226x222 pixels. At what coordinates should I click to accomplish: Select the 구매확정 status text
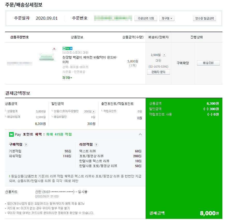pos(183,63)
